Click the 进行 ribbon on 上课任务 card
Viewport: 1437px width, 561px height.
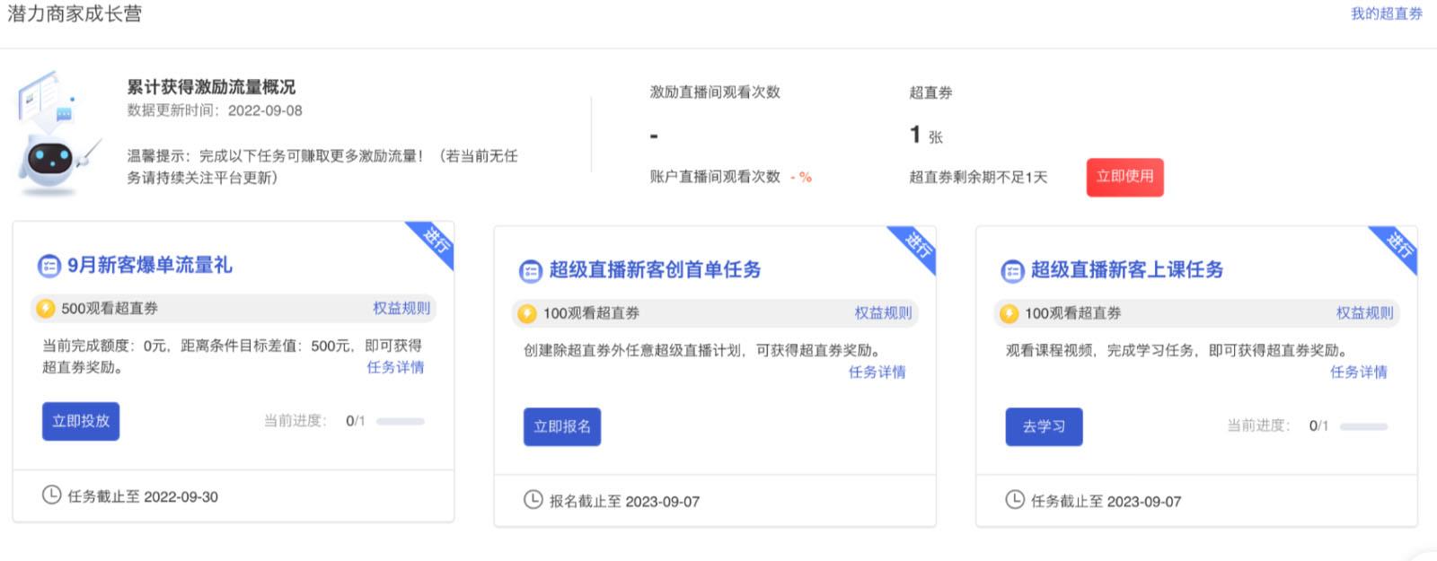(1396, 247)
